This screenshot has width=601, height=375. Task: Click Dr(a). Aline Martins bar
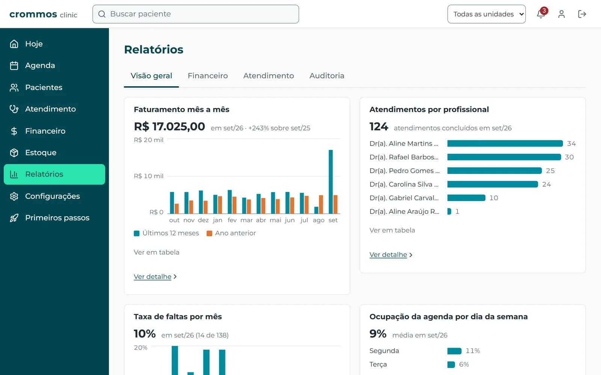click(505, 144)
